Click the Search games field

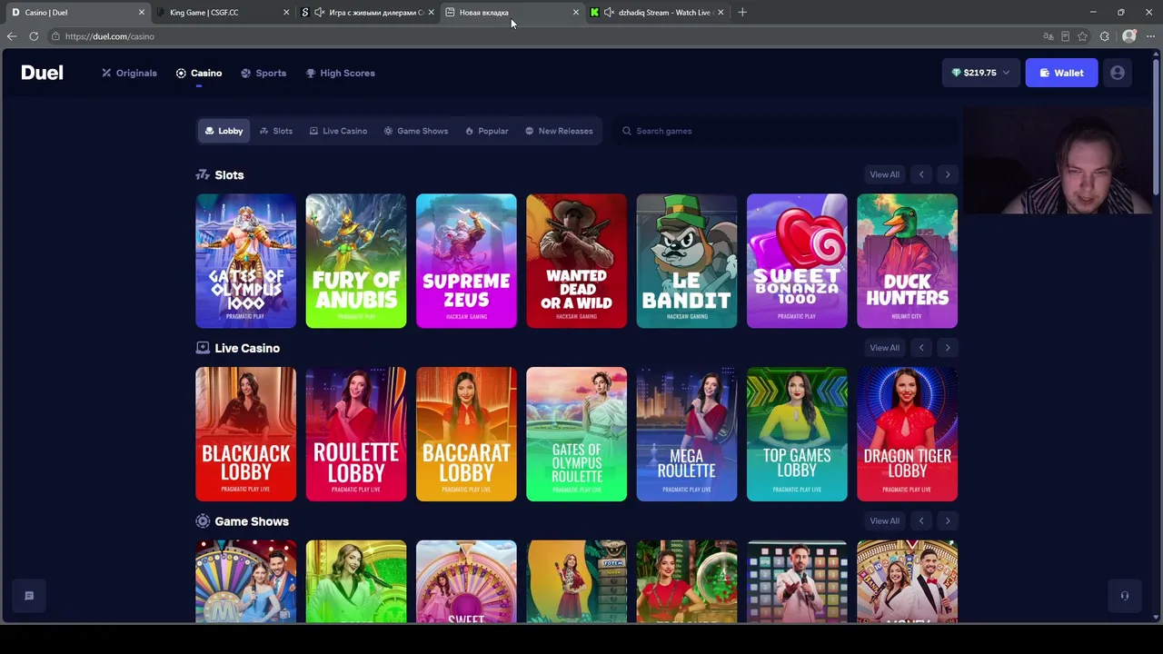[x=786, y=131]
